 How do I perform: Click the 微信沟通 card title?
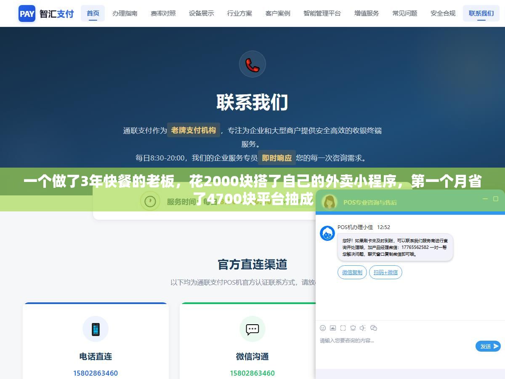252,357
